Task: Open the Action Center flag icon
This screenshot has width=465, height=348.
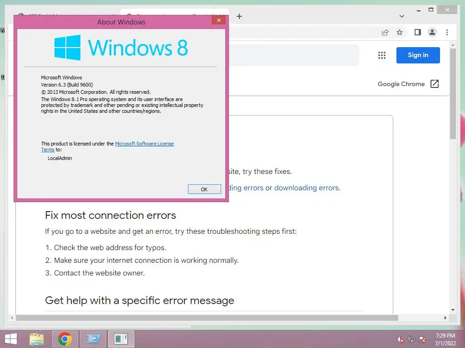Action: click(422, 339)
